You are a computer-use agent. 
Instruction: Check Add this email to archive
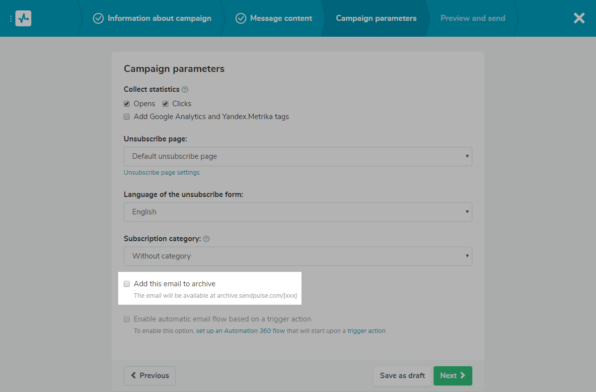click(127, 284)
